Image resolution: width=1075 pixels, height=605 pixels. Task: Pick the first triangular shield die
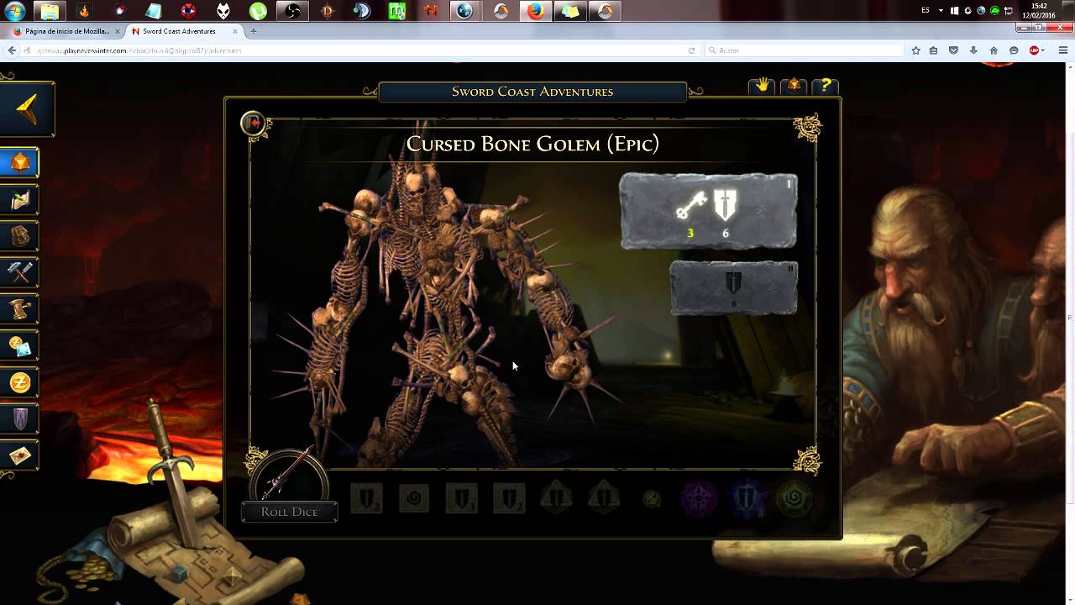click(x=556, y=499)
